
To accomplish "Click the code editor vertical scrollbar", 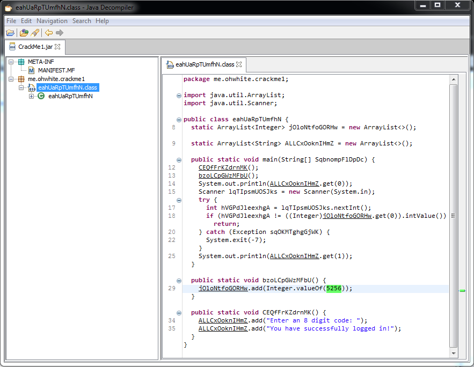I will [453, 215].
